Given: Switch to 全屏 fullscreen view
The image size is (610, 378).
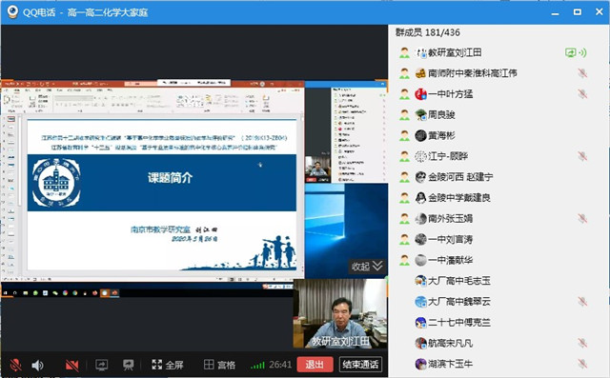Looking at the screenshot, I should point(168,365).
